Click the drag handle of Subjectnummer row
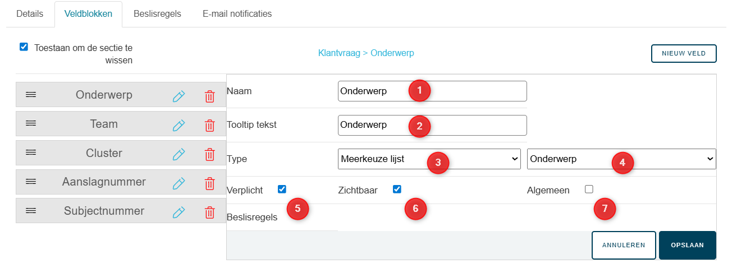The width and height of the screenshot is (746, 268). point(31,211)
